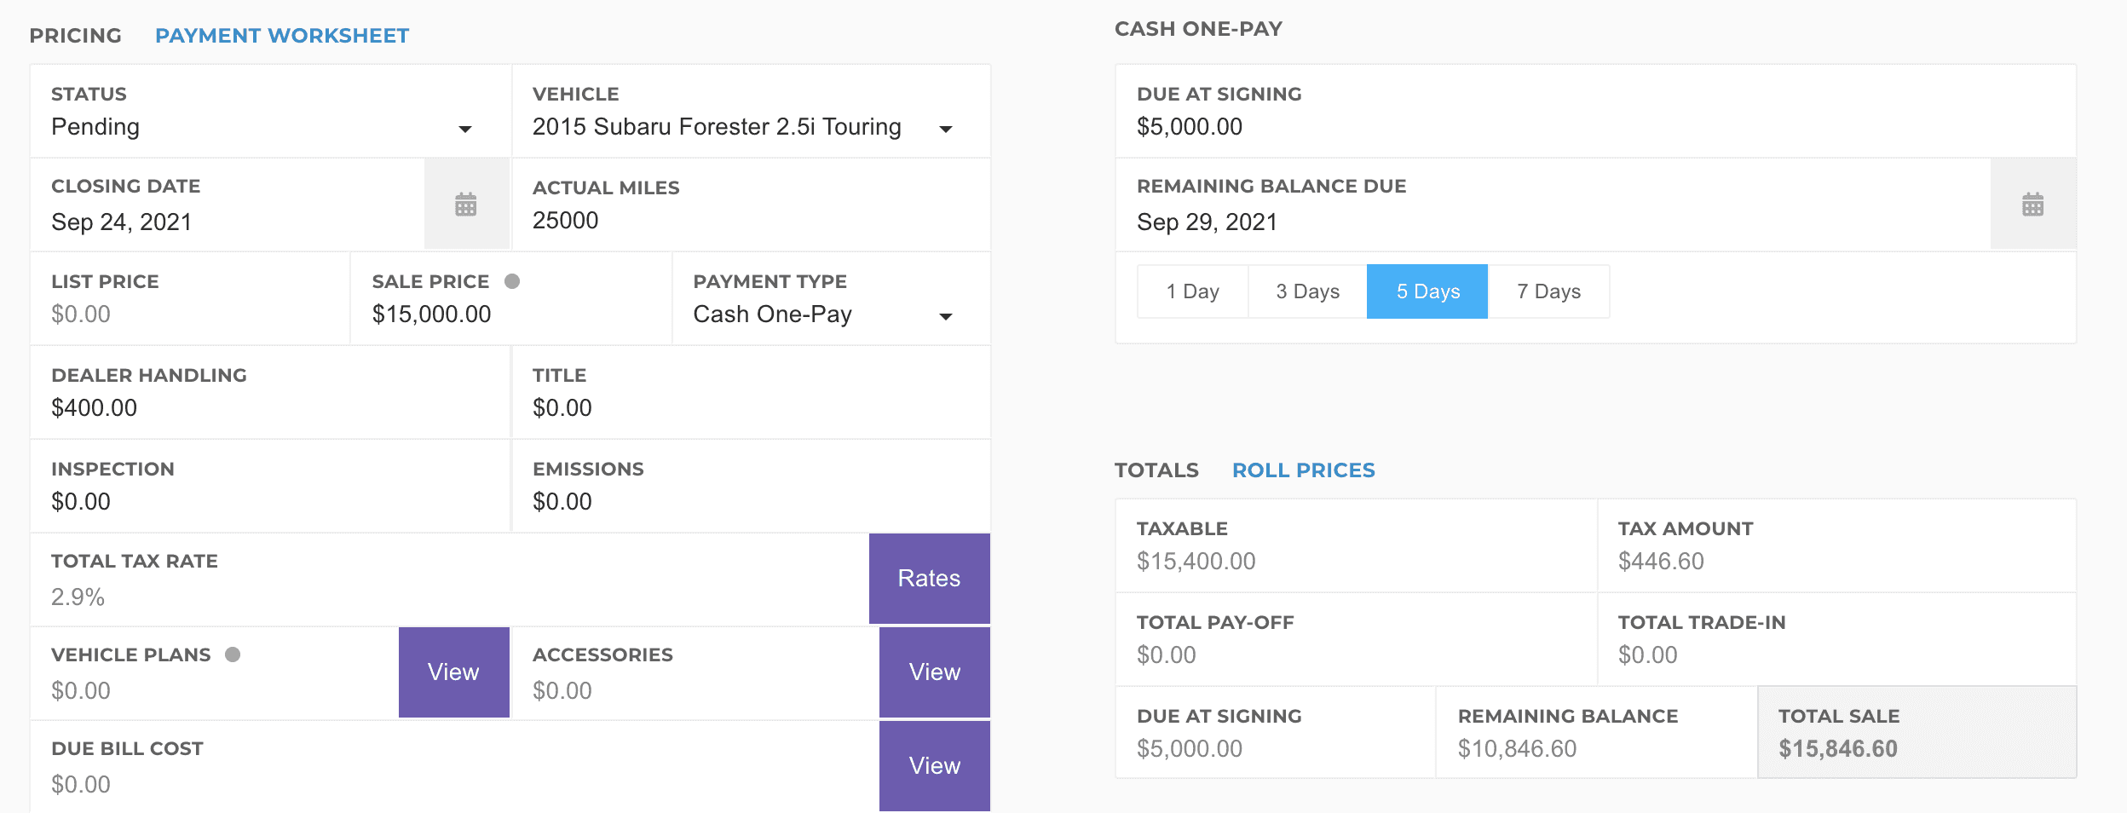Select the 3 Days option
This screenshot has width=2127, height=813.
(x=1307, y=291)
